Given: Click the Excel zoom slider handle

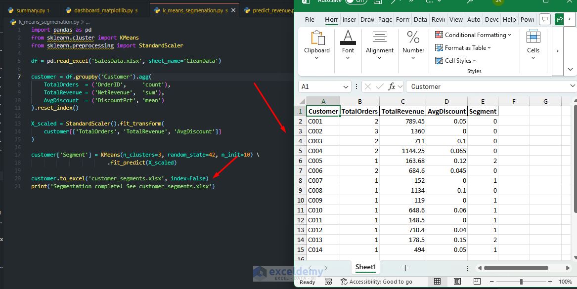Looking at the screenshot, I should point(521,282).
